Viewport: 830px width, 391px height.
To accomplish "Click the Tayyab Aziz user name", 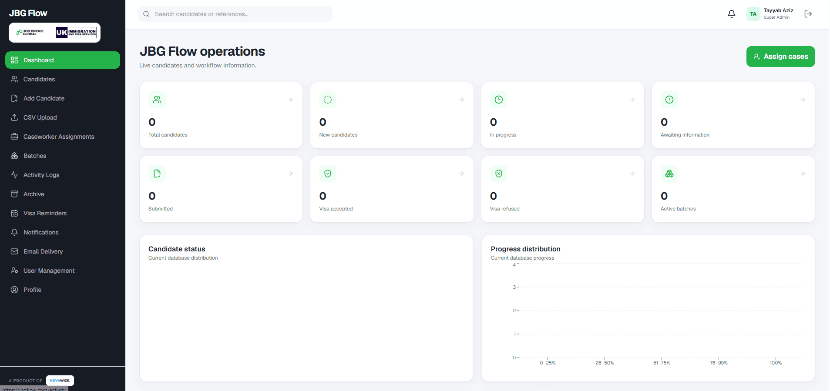I will click(x=778, y=10).
